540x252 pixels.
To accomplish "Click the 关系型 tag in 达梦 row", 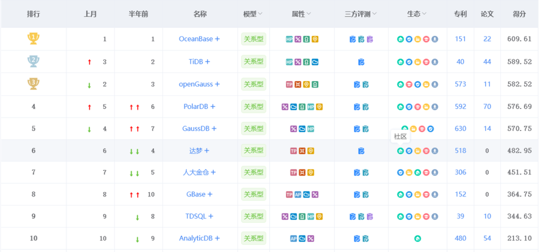I will (x=253, y=150).
